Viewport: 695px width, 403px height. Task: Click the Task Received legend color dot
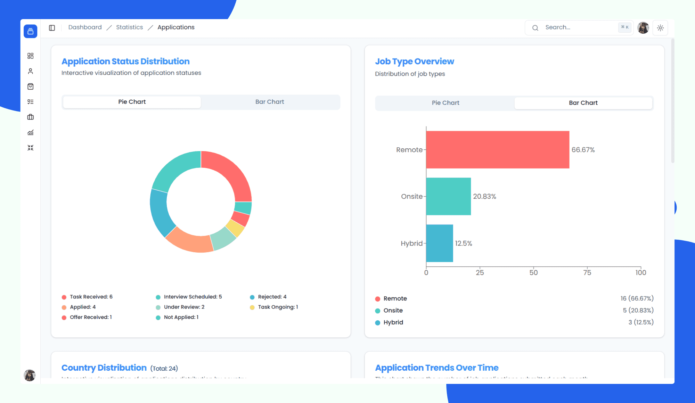pyautogui.click(x=64, y=297)
